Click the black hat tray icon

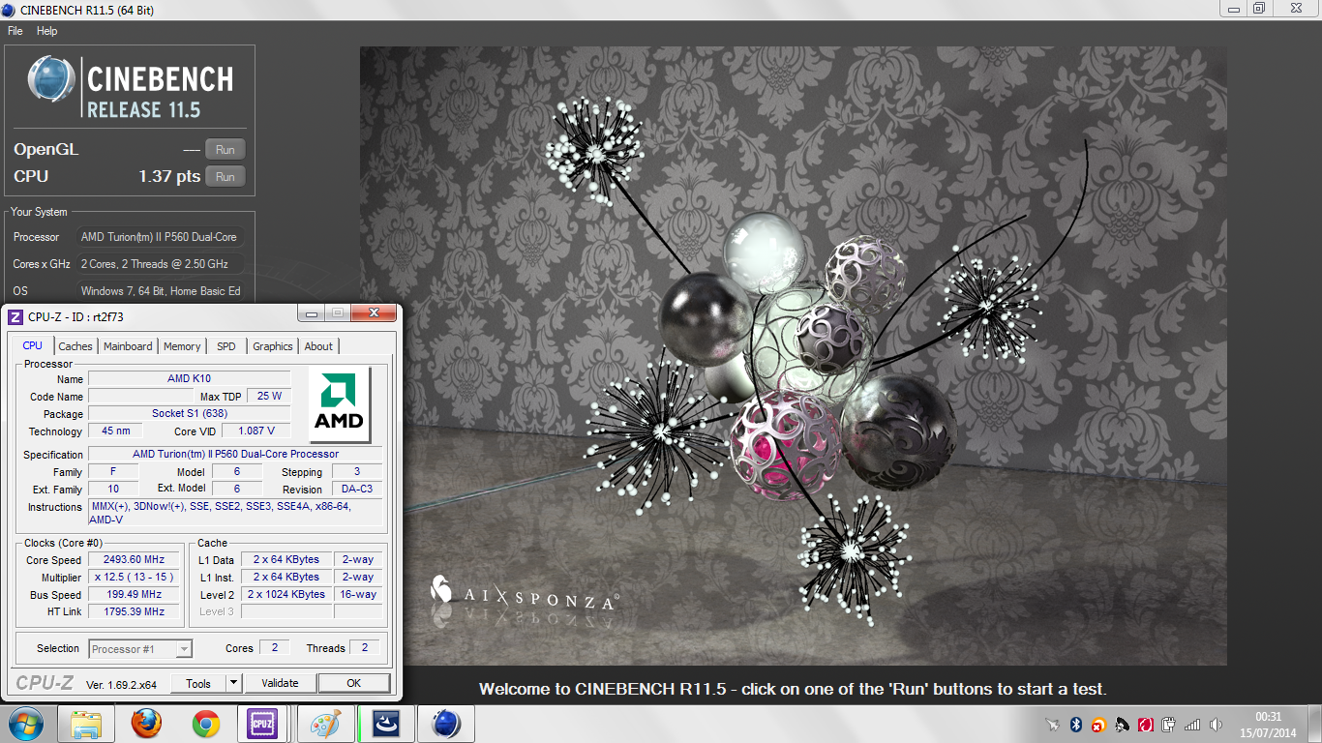(1122, 724)
